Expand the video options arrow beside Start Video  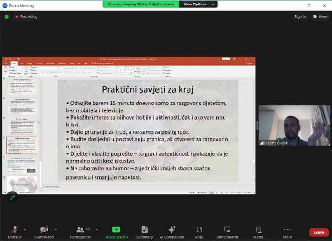point(56,230)
